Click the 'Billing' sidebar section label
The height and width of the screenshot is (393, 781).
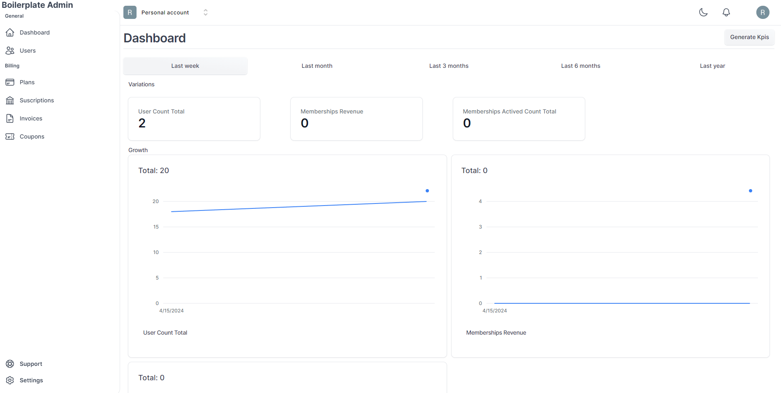tap(12, 66)
